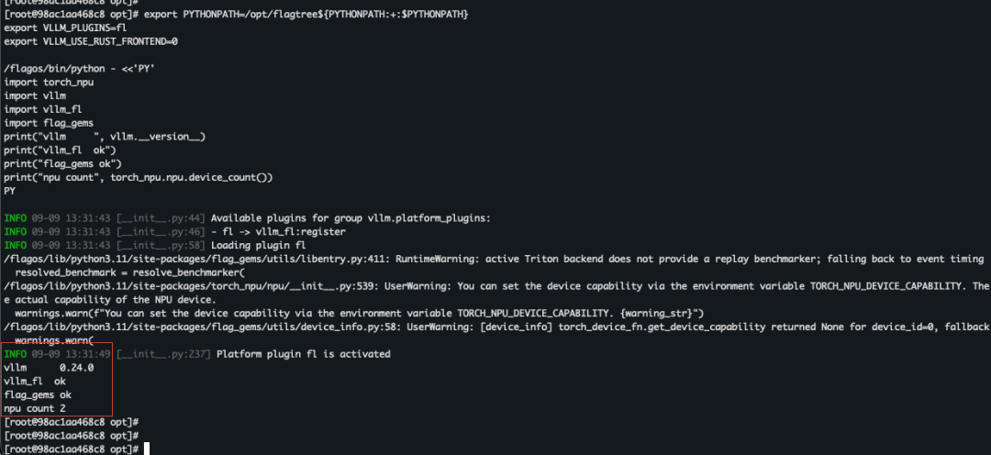
Task: Click the 'npu count 2' output line
Action: [35, 408]
